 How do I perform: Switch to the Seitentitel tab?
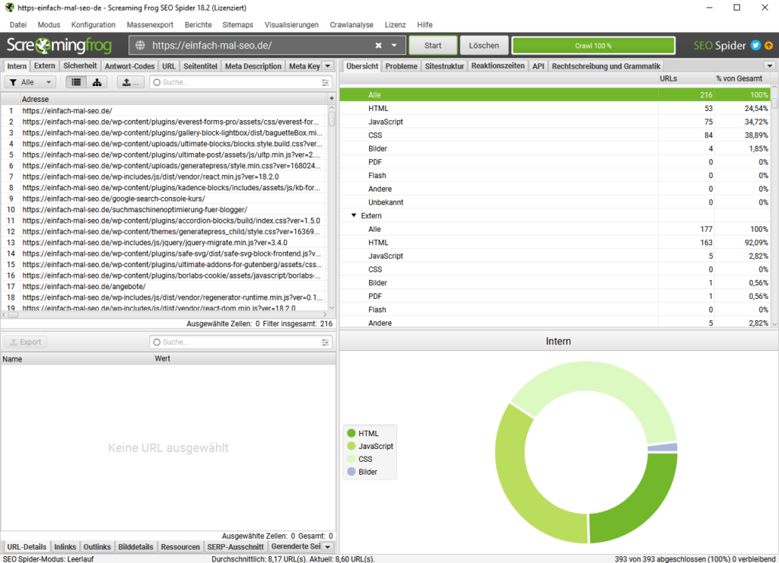(200, 66)
